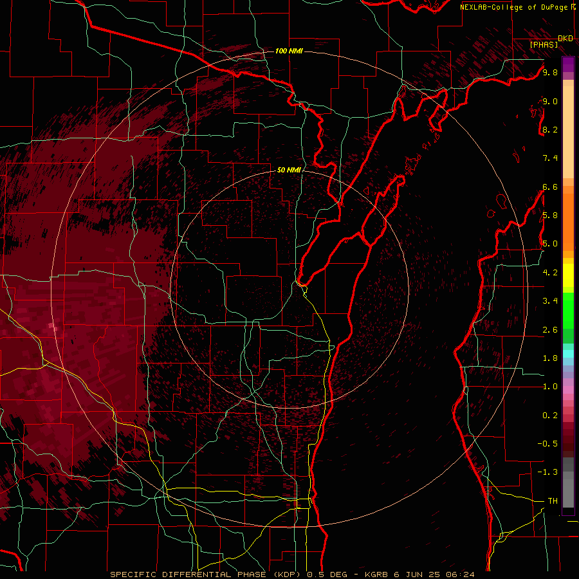
Task: Select the 0.2 scale value
Action: (550, 416)
